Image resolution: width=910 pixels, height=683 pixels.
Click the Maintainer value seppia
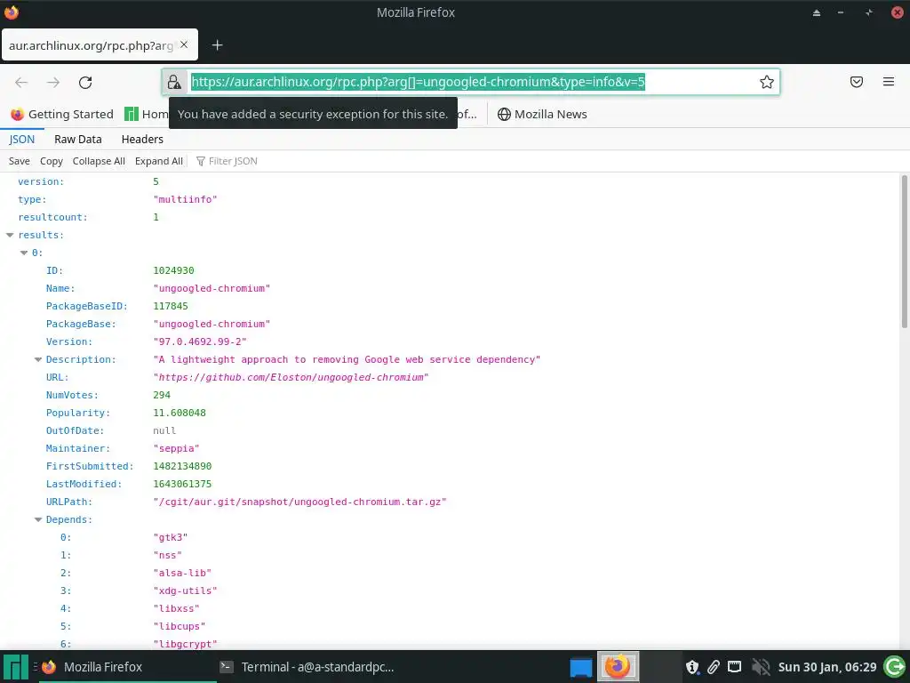(177, 448)
